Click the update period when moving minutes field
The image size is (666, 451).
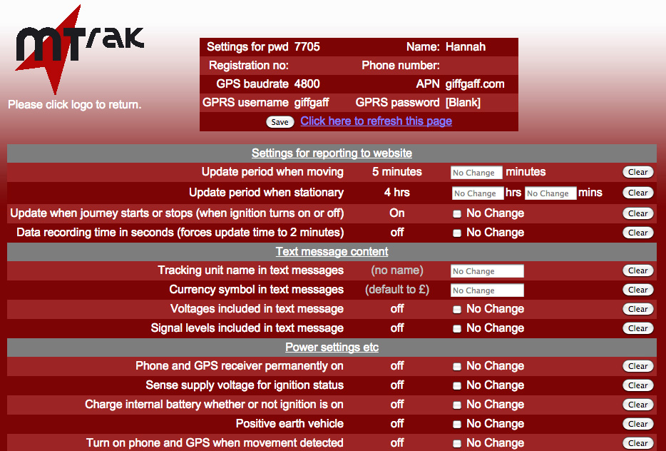[476, 172]
